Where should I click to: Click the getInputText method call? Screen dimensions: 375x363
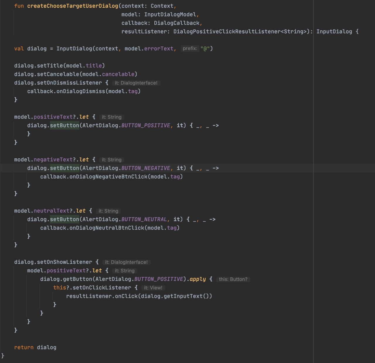(x=183, y=296)
